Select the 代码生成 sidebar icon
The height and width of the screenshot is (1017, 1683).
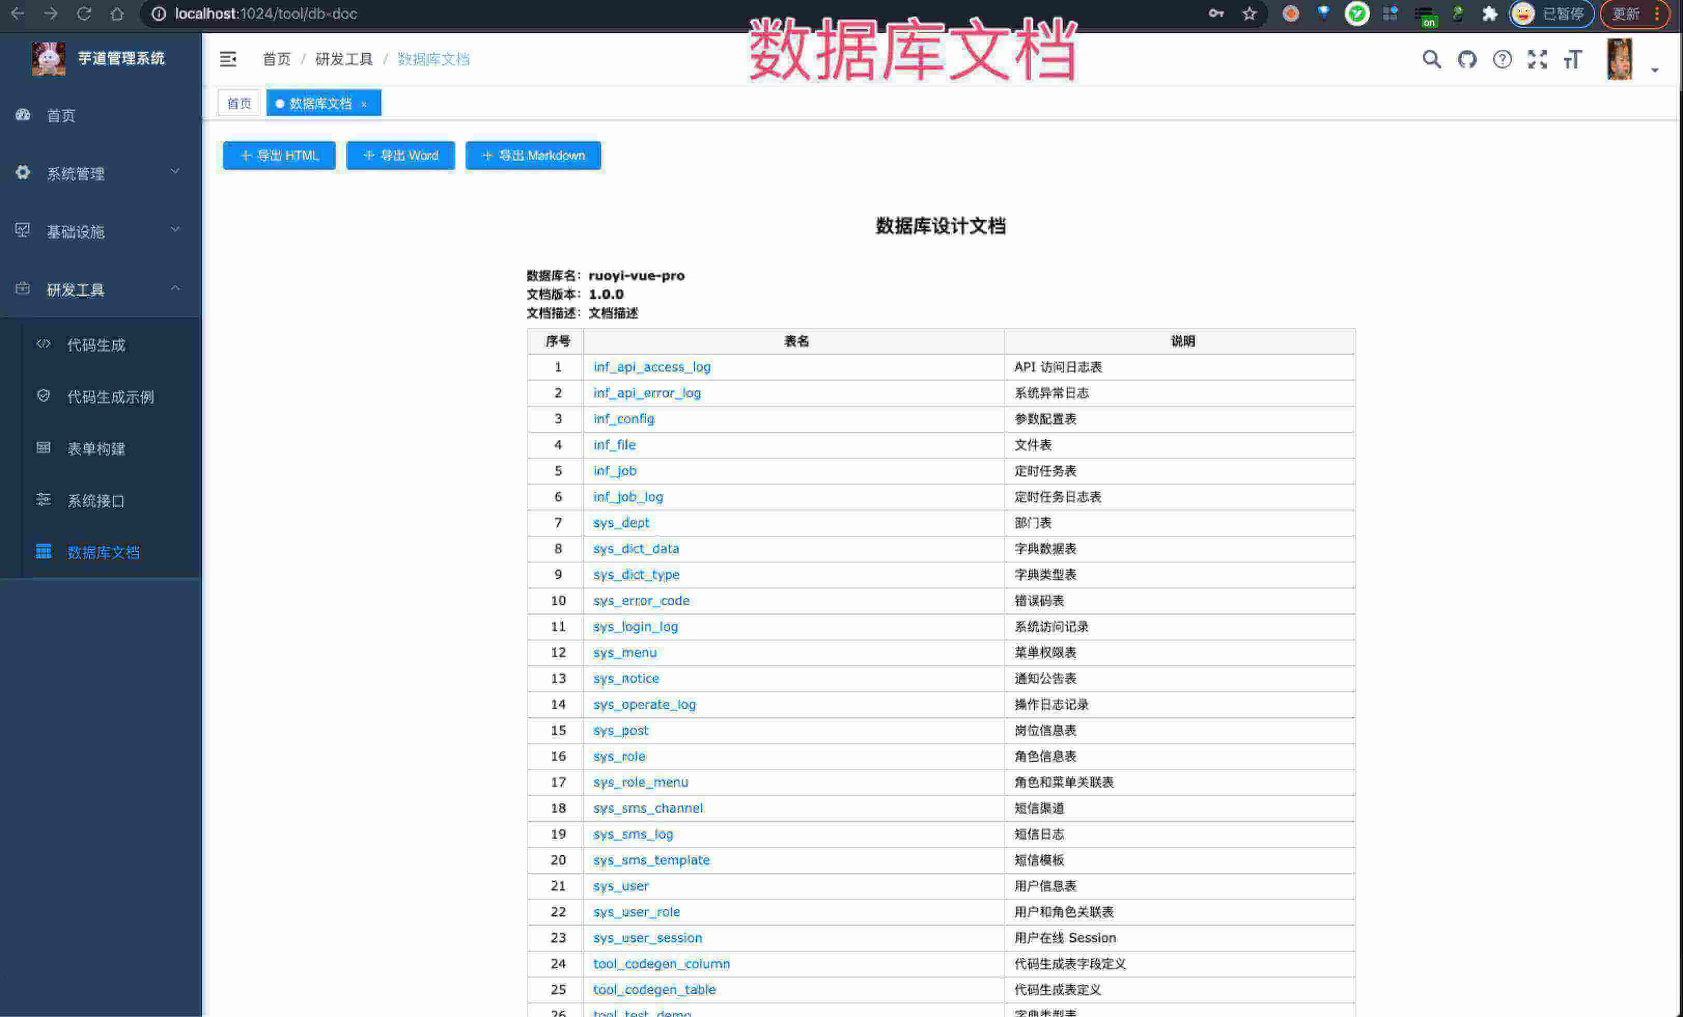click(43, 344)
